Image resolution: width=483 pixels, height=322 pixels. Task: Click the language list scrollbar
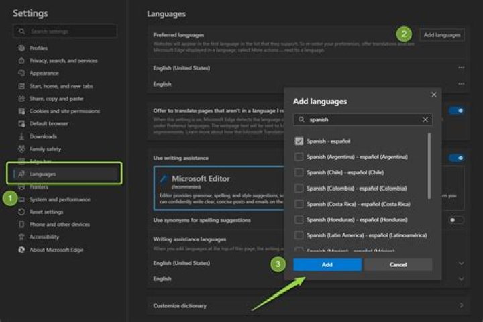click(x=429, y=166)
